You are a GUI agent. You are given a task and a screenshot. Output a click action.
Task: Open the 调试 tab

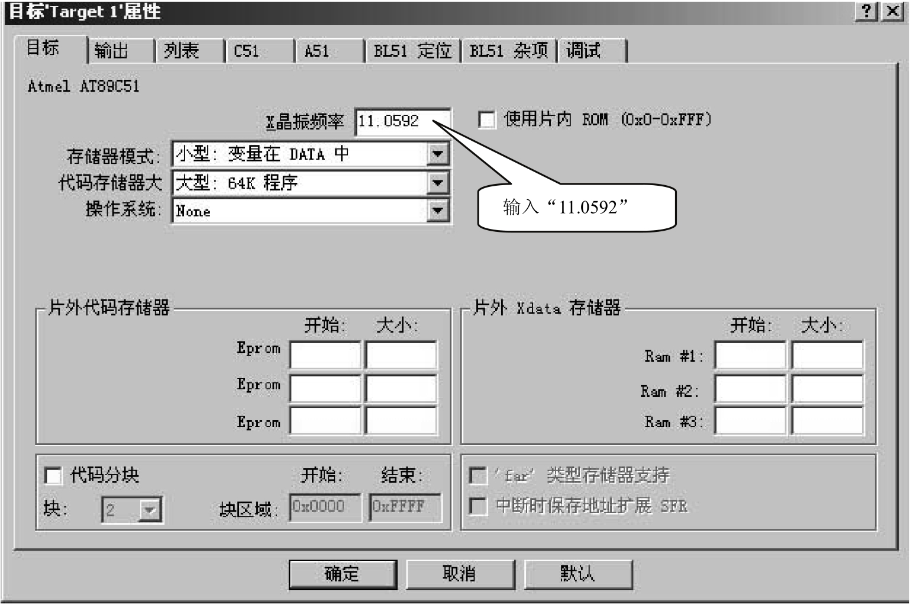click(x=592, y=51)
